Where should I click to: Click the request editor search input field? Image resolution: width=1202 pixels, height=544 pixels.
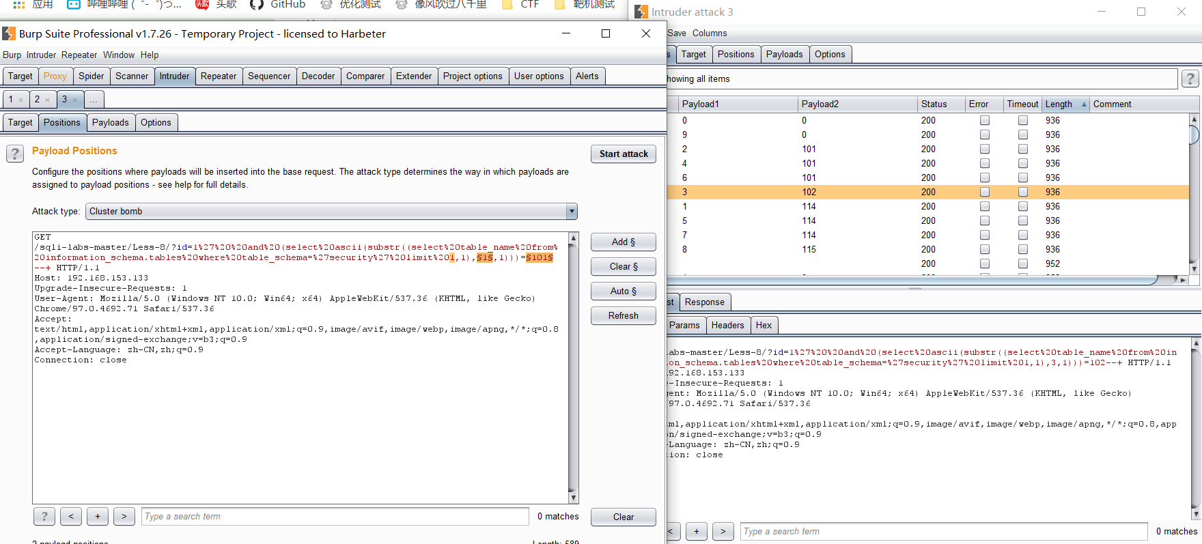335,517
